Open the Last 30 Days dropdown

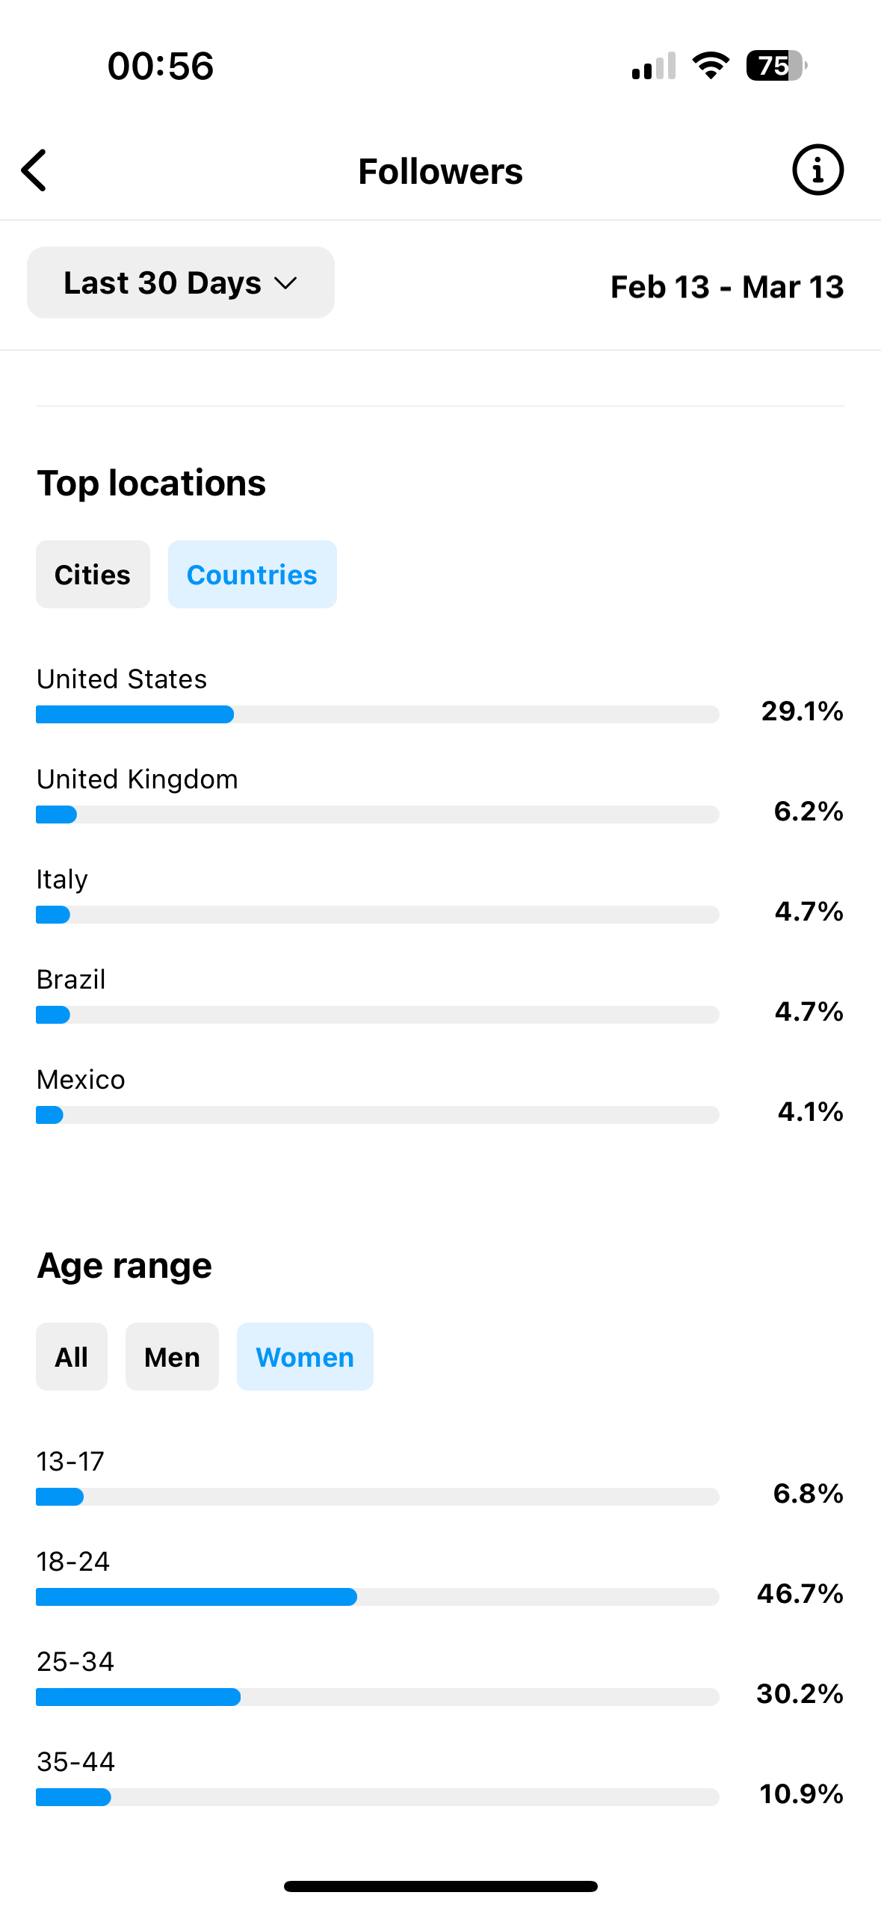pyautogui.click(x=181, y=282)
